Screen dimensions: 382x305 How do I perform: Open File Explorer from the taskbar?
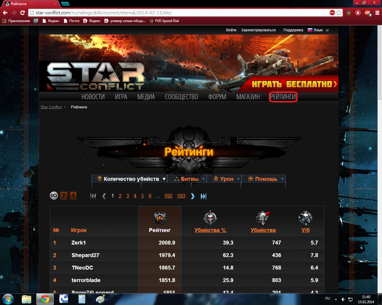click(26, 299)
